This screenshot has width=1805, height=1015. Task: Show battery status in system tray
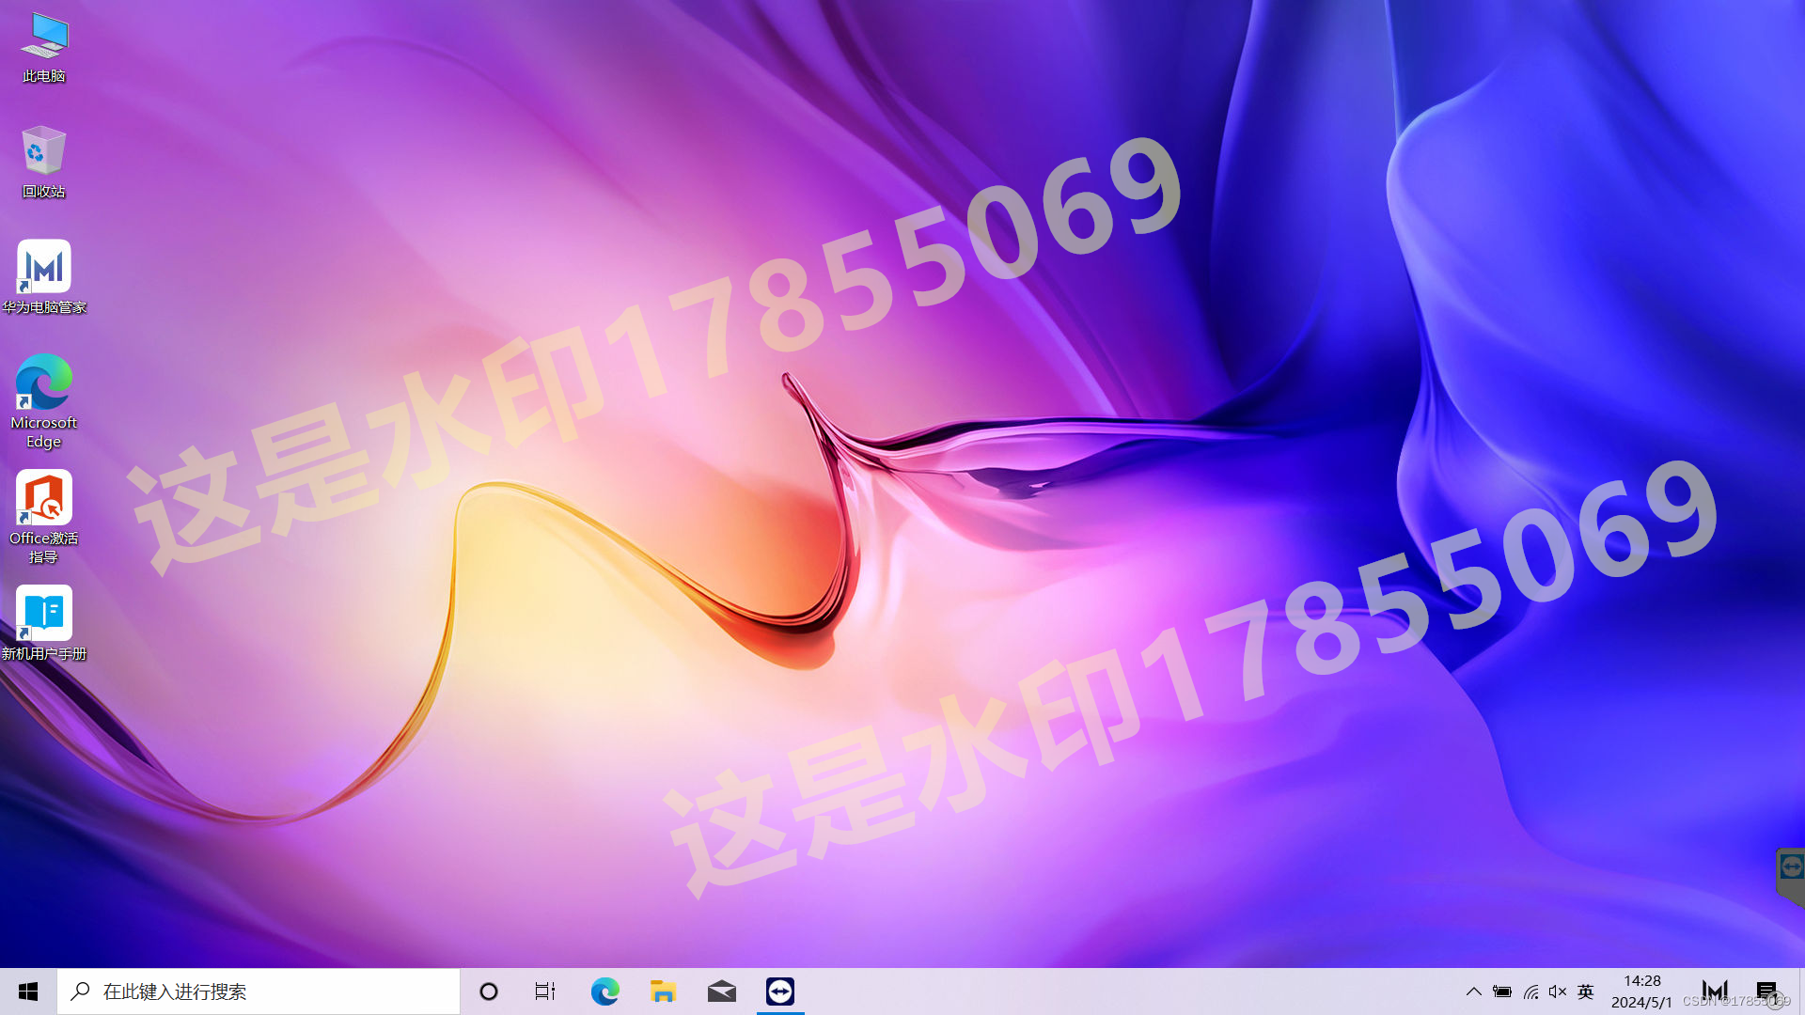[x=1502, y=992]
